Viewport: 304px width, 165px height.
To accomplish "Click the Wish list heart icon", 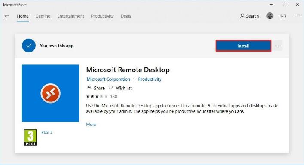I will click(111, 88).
